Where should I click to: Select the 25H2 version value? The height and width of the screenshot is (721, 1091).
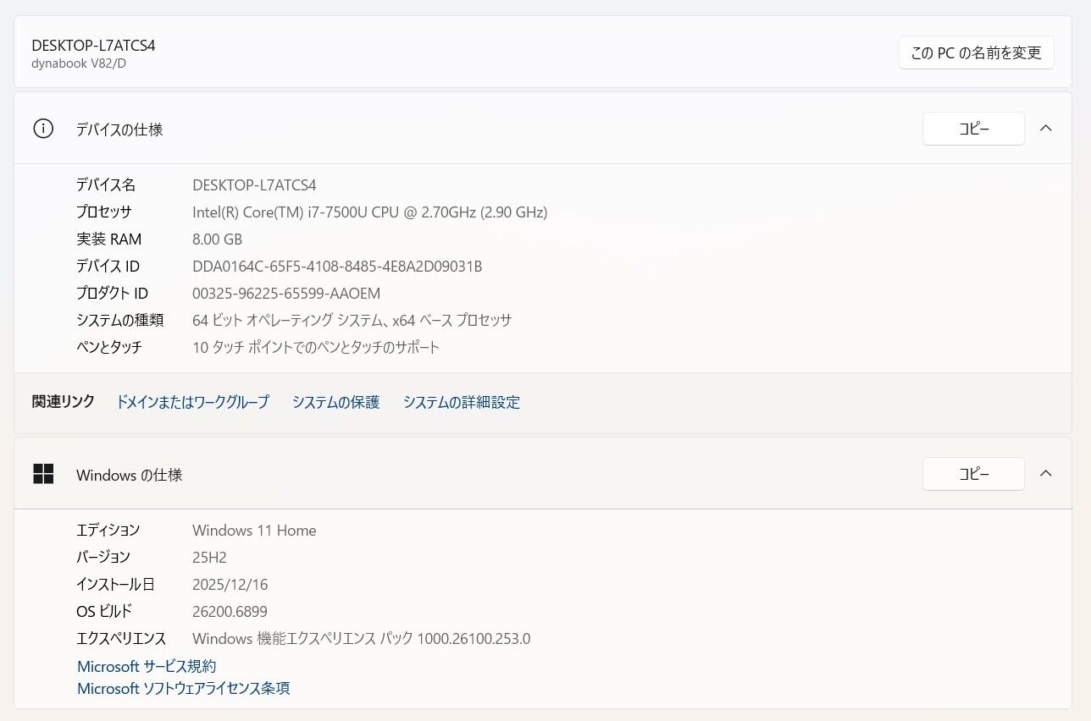click(x=209, y=557)
